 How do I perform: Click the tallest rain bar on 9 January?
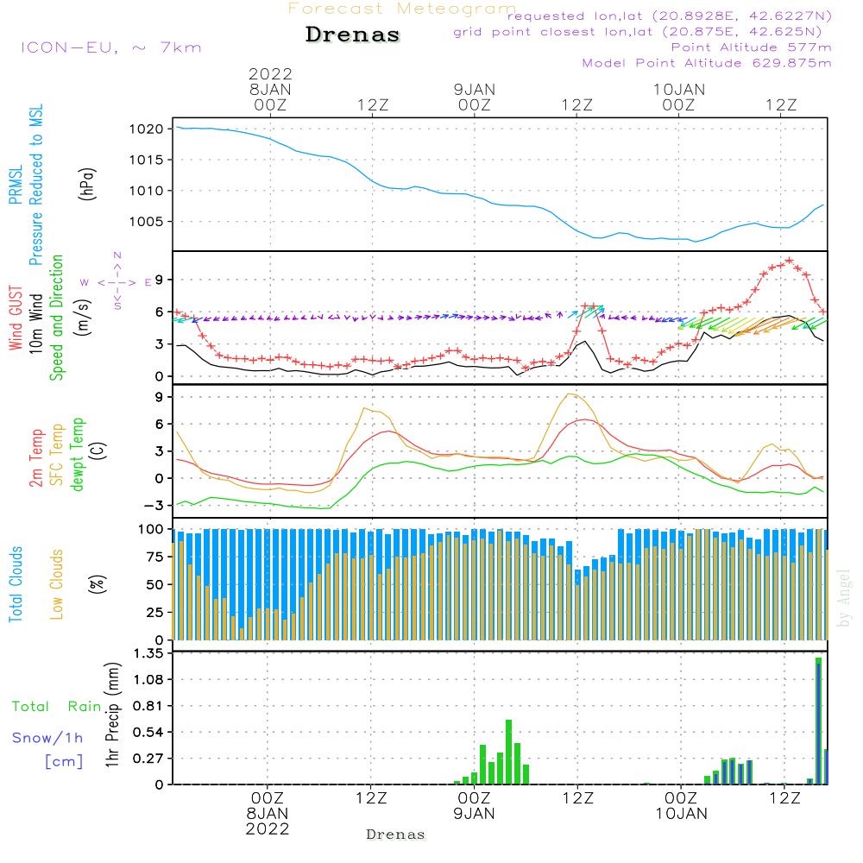point(508,752)
